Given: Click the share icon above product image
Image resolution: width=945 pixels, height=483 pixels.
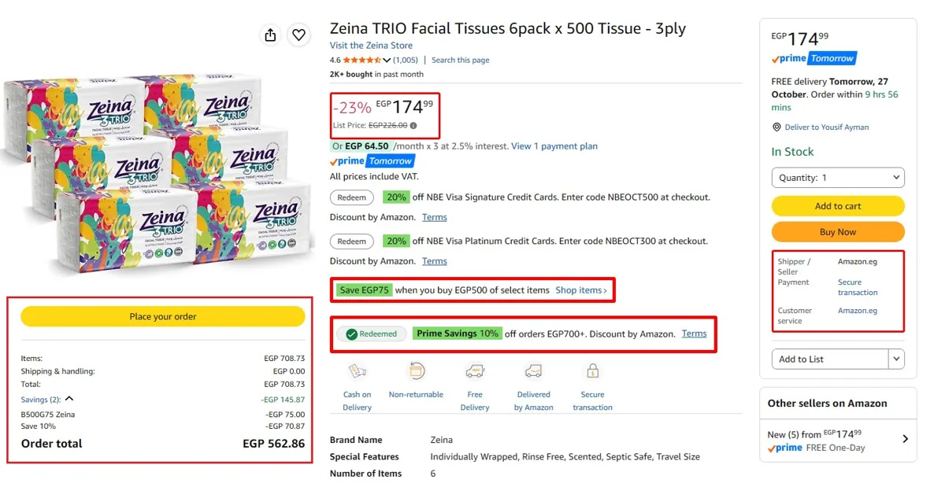Looking at the screenshot, I should pos(271,35).
